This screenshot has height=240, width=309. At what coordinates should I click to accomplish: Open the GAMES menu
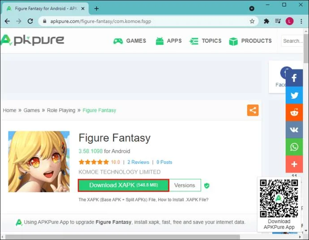[x=130, y=41]
